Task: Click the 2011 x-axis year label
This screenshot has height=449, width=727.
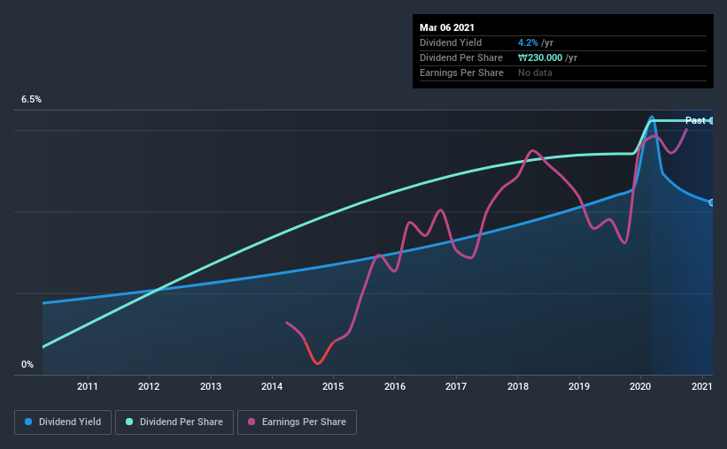Action: click(x=87, y=386)
